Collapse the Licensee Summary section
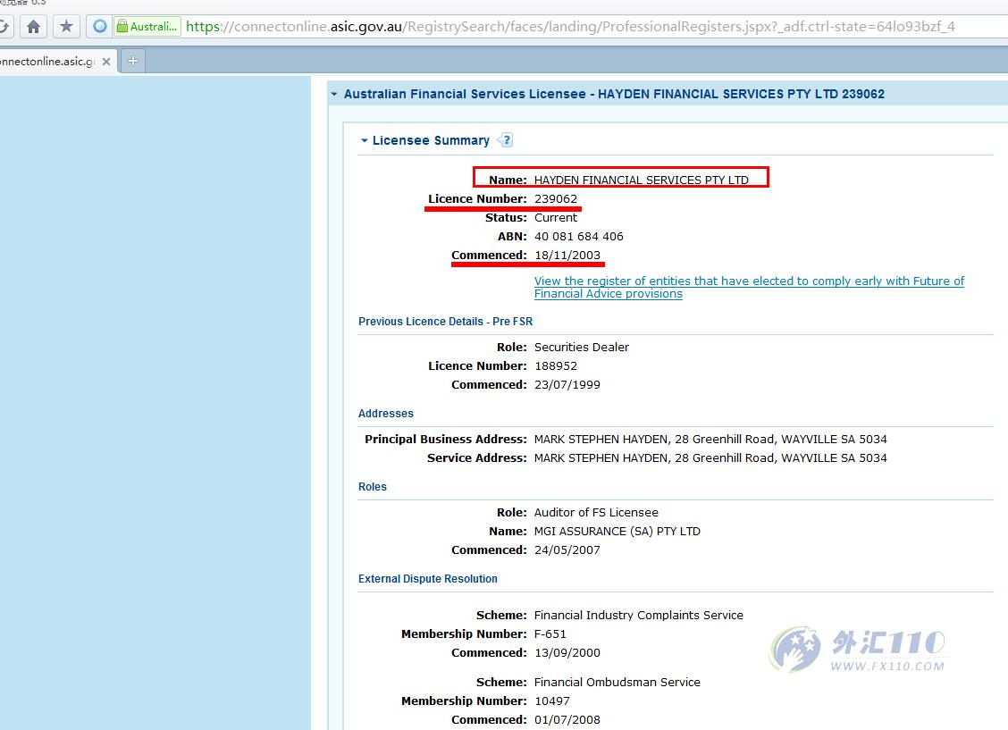1008x730 pixels. pos(364,141)
